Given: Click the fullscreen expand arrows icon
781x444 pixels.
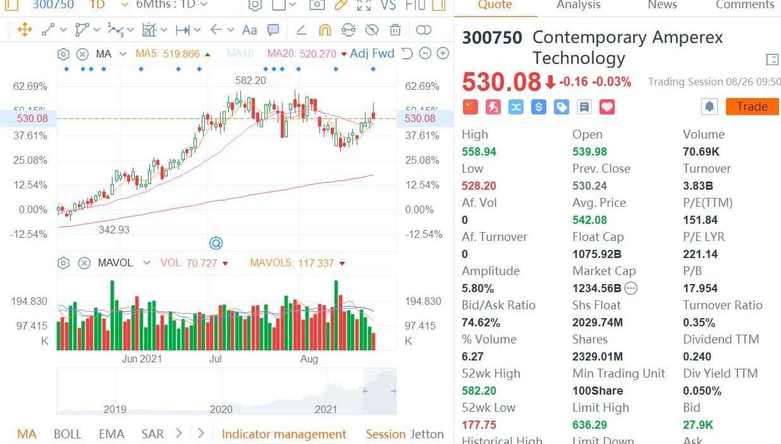Looking at the screenshot, I should tap(364, 5).
